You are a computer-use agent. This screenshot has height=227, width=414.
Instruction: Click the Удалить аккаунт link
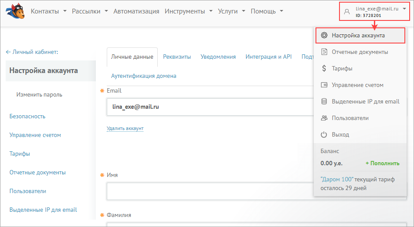tap(125, 128)
